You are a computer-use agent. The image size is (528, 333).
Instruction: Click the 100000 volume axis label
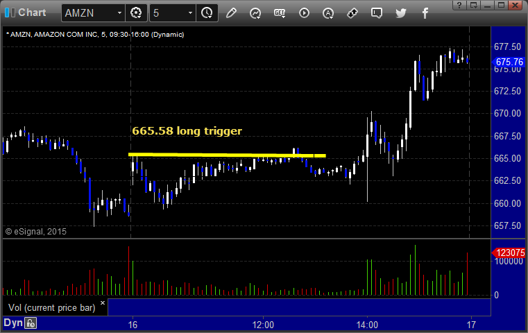coord(508,262)
